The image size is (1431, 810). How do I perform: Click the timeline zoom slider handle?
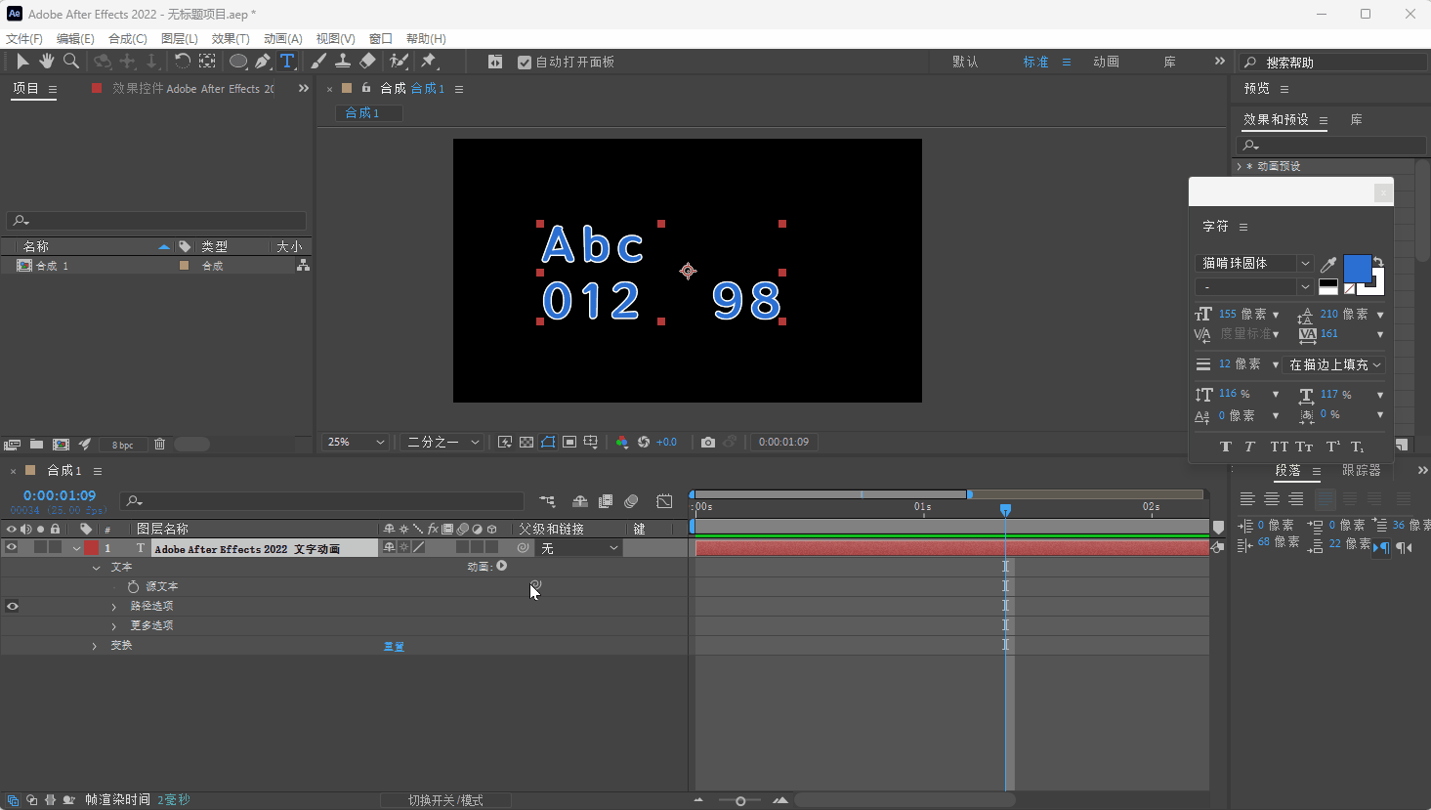pyautogui.click(x=740, y=801)
